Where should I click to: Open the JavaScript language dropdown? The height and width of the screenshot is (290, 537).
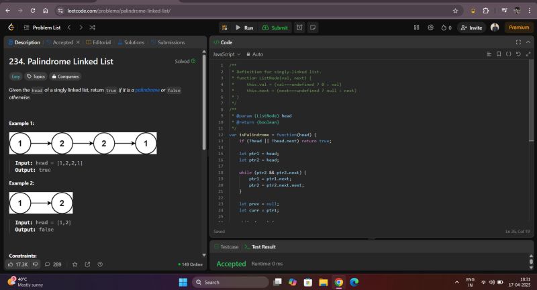point(227,54)
